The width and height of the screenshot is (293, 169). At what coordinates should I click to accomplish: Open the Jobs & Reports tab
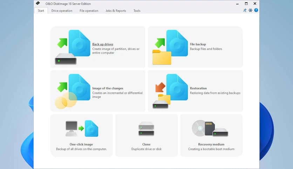[x=116, y=10]
